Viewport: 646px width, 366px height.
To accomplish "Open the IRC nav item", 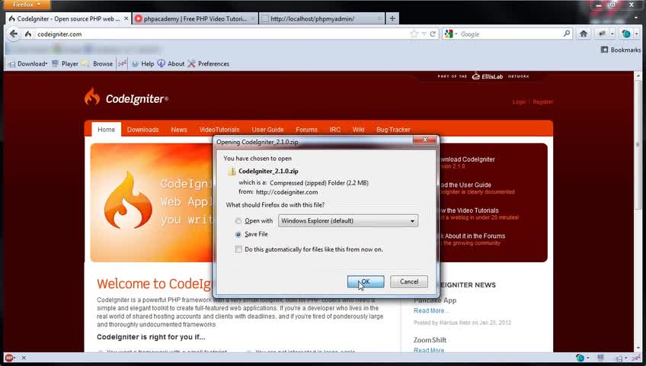I will [x=335, y=130].
